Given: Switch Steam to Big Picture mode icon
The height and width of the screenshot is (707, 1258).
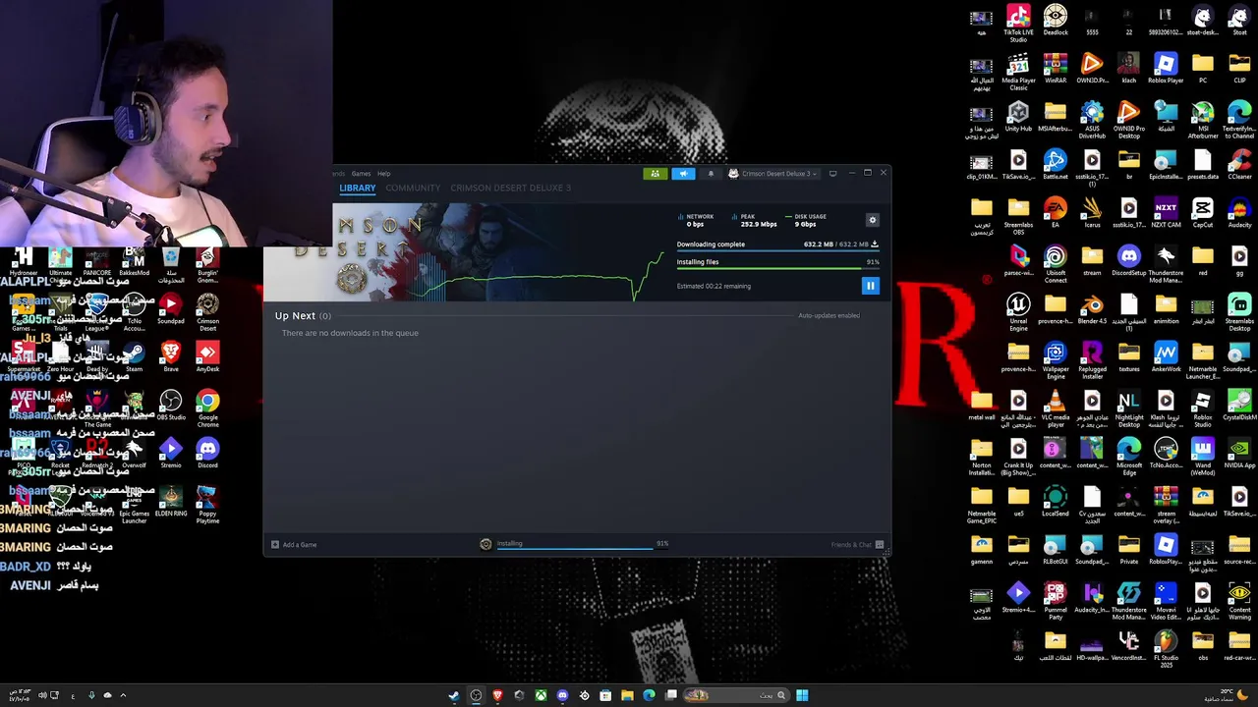Looking at the screenshot, I should [832, 174].
